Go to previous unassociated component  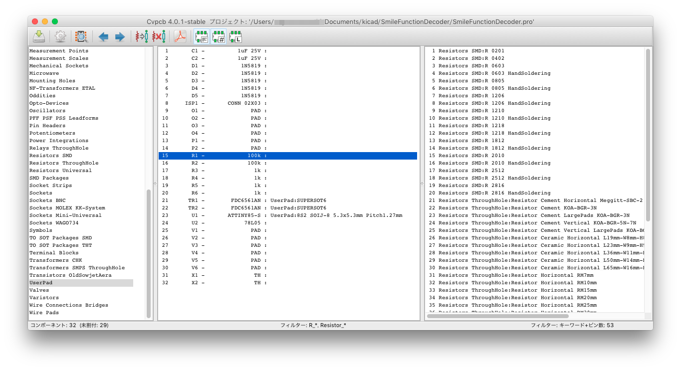point(103,36)
